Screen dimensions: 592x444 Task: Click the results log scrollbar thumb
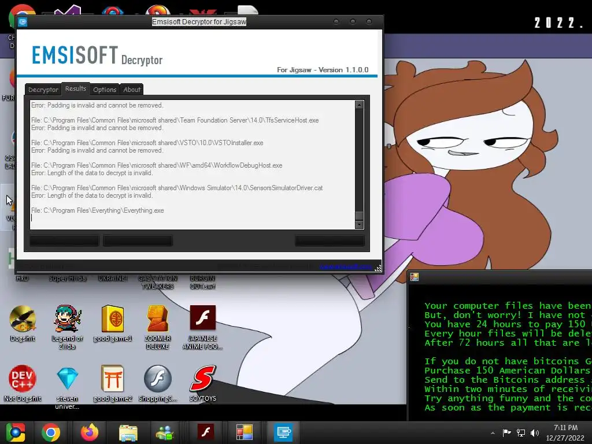pyautogui.click(x=359, y=215)
